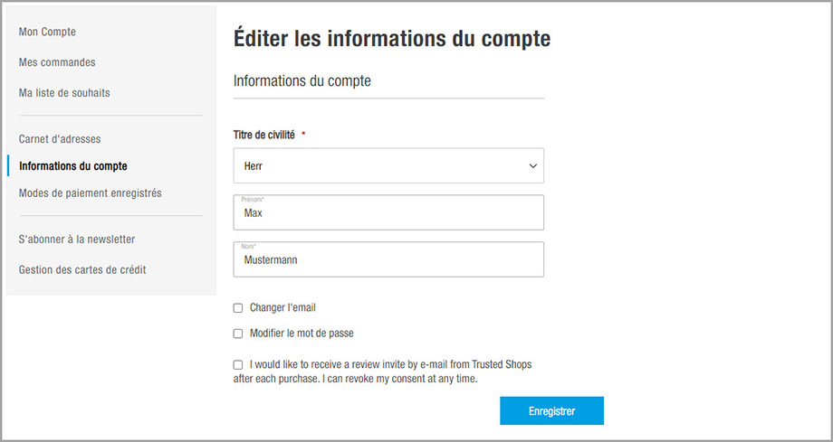Go to S'abonner à la newsletter
Image resolution: width=833 pixels, height=442 pixels.
(x=77, y=240)
